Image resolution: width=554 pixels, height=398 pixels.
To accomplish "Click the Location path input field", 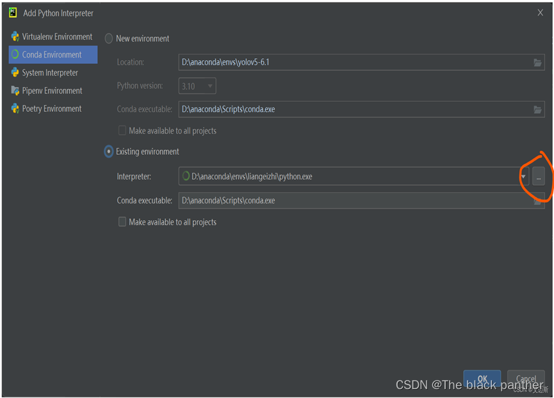I will (352, 63).
